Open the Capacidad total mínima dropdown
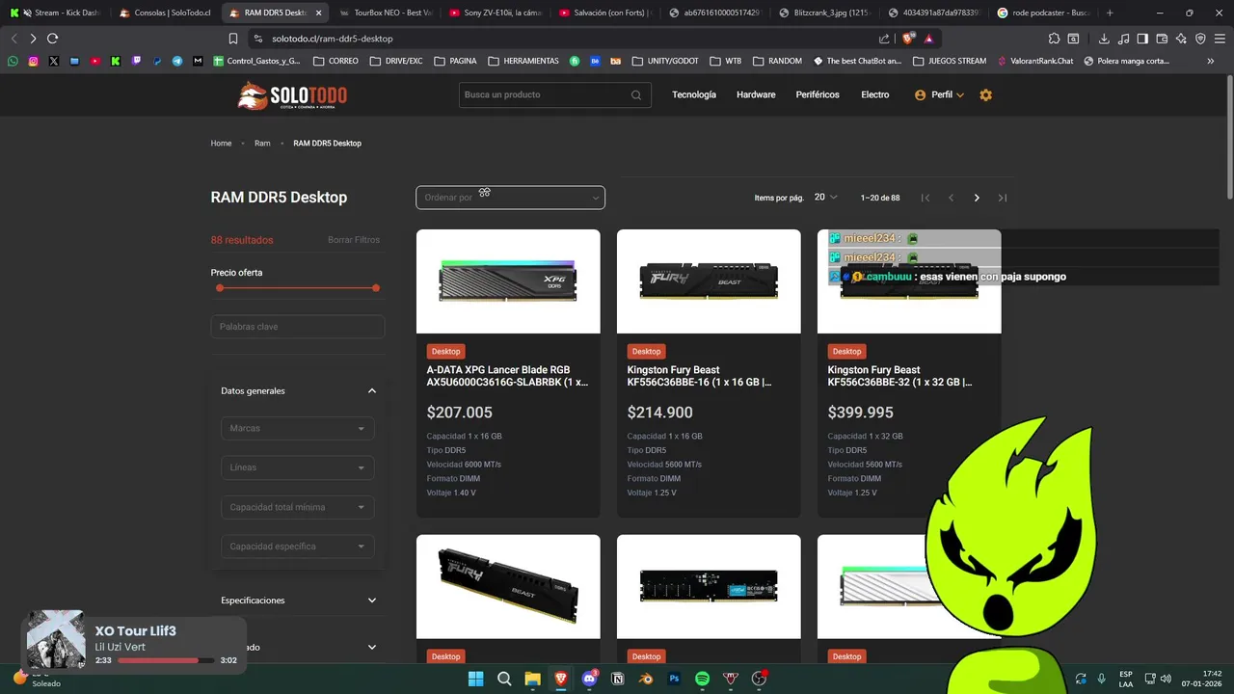This screenshot has width=1234, height=694. click(x=298, y=507)
